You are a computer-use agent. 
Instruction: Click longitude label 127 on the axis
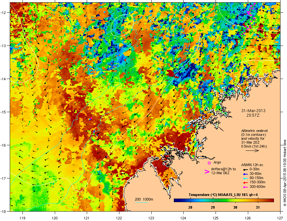point(280,218)
